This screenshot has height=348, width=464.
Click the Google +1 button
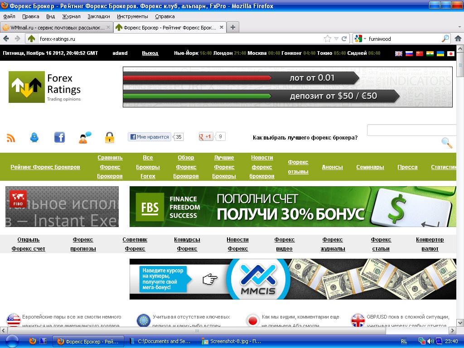206,137
